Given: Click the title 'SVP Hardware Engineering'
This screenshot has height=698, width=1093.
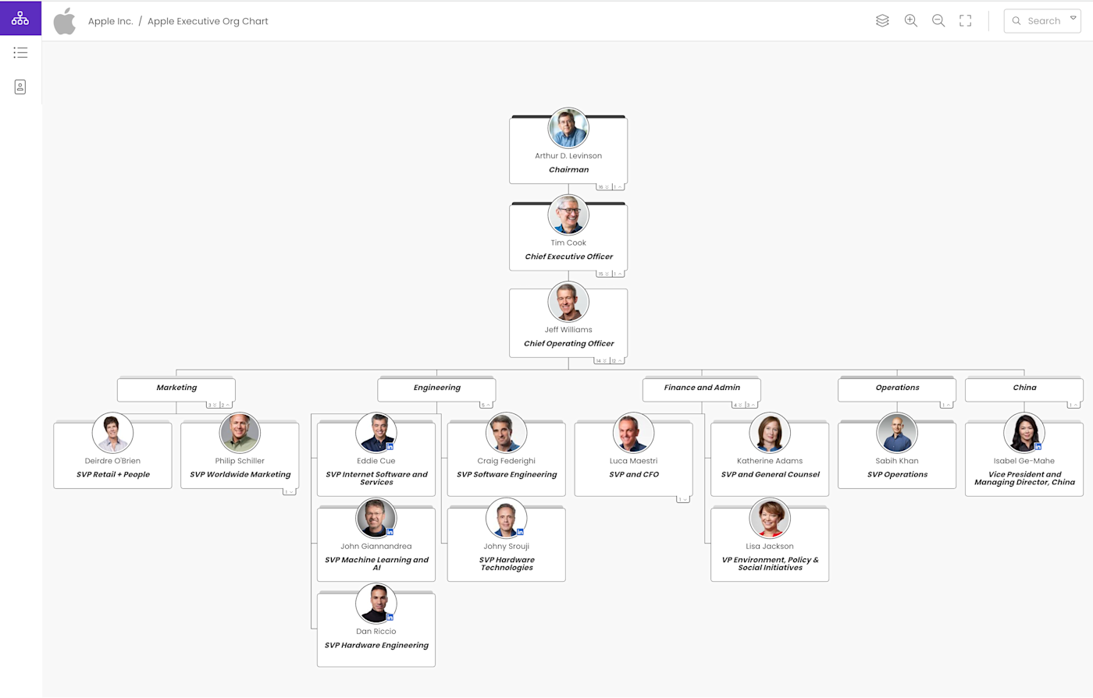Looking at the screenshot, I should (x=376, y=645).
